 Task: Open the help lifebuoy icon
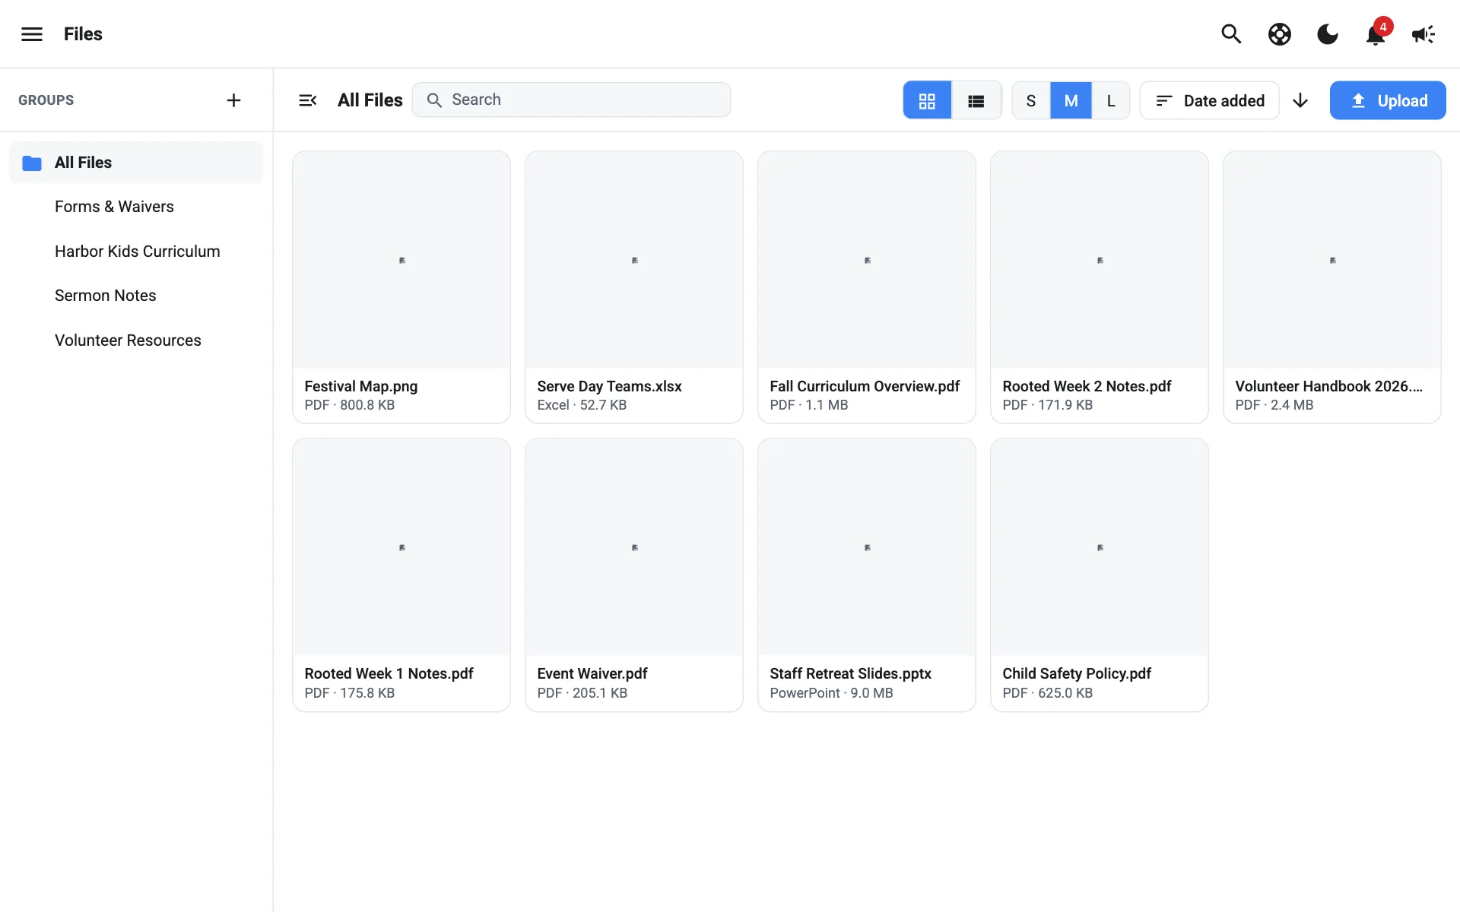pos(1280,34)
